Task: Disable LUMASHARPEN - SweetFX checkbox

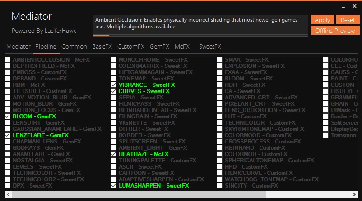Action: [114, 186]
